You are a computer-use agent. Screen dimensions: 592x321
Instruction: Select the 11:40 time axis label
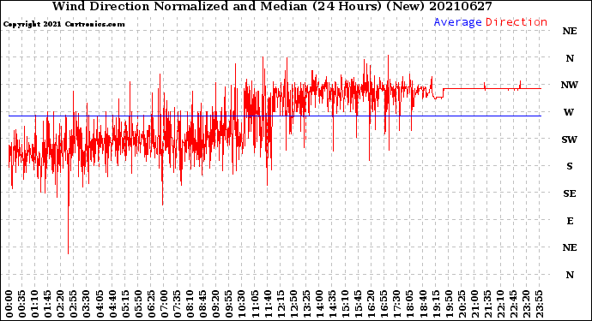pyautogui.click(x=268, y=304)
